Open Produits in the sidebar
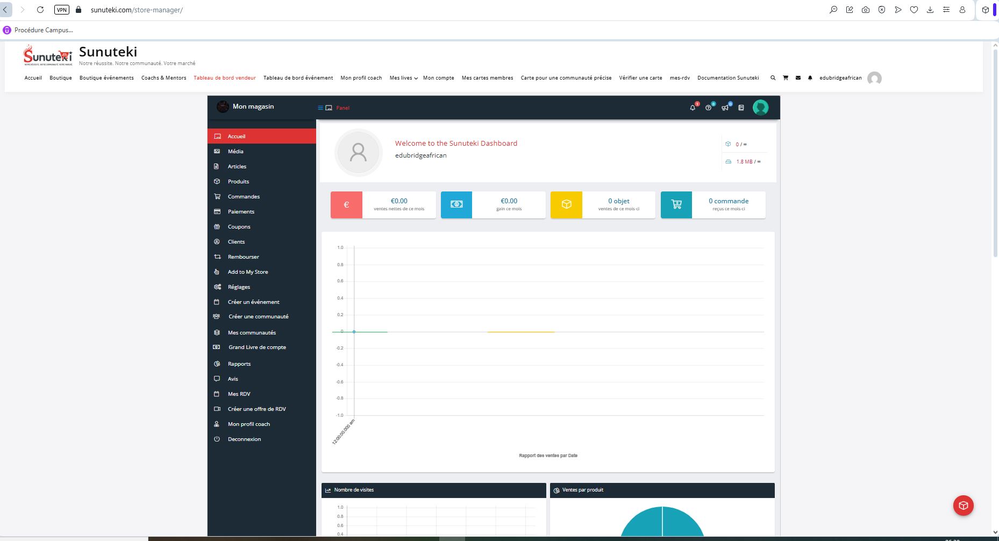This screenshot has height=541, width=999. pyautogui.click(x=238, y=182)
